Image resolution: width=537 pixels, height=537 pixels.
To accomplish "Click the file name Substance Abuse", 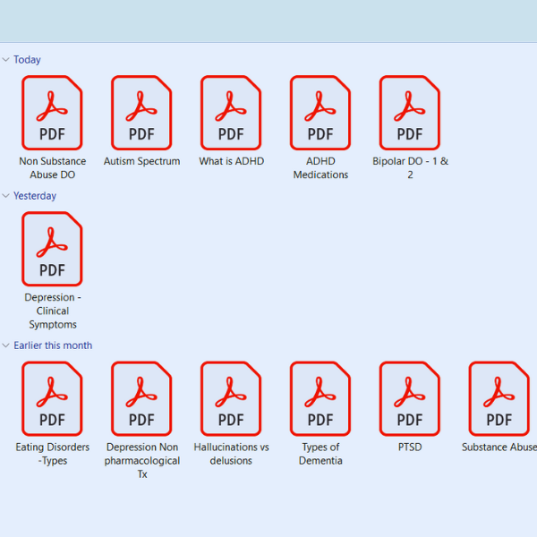I will (499, 447).
